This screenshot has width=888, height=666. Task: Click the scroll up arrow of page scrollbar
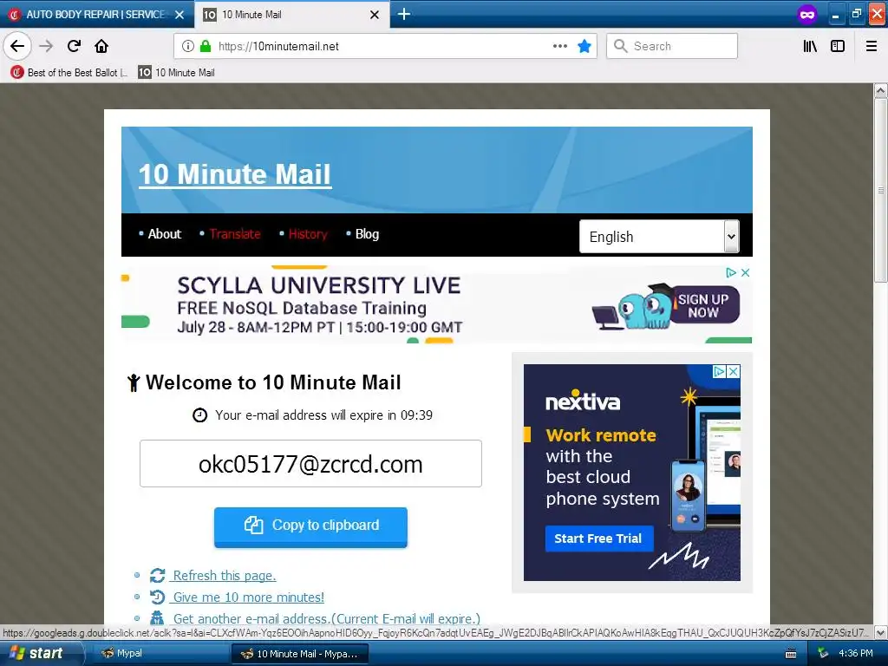click(x=881, y=90)
